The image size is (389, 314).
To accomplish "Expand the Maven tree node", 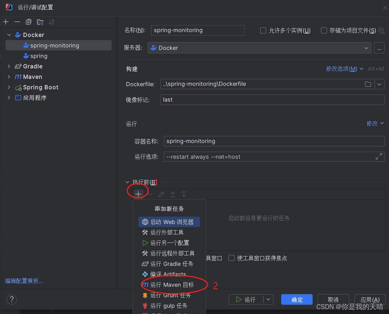I will coord(9,77).
